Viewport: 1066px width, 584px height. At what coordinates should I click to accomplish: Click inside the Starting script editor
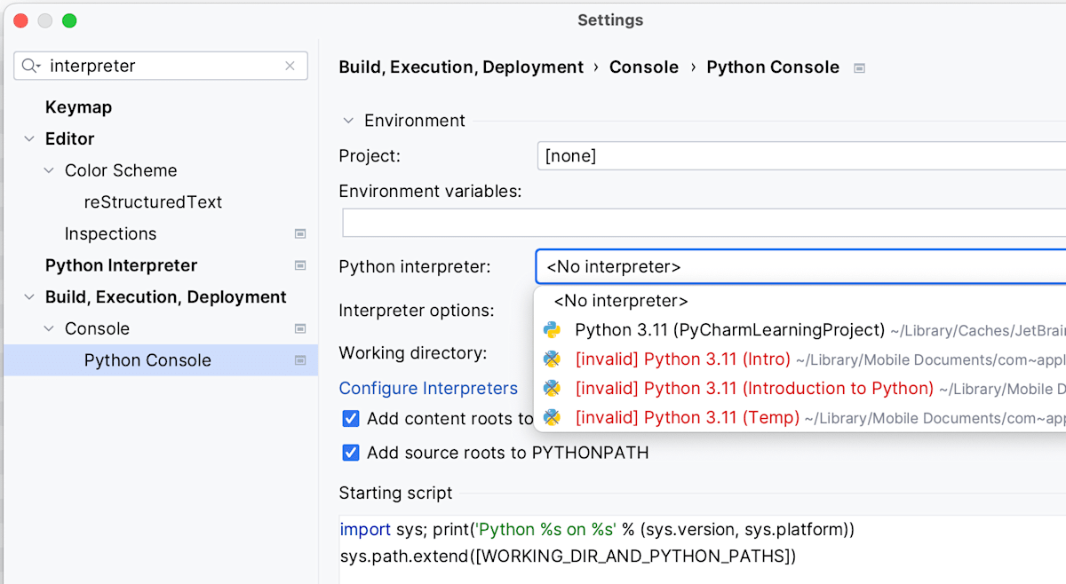(x=702, y=548)
